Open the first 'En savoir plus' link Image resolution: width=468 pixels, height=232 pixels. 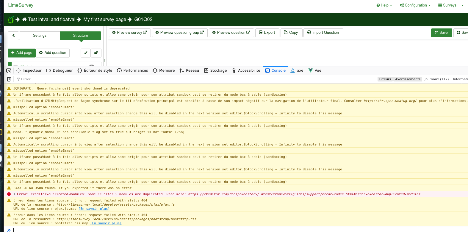(x=94, y=209)
